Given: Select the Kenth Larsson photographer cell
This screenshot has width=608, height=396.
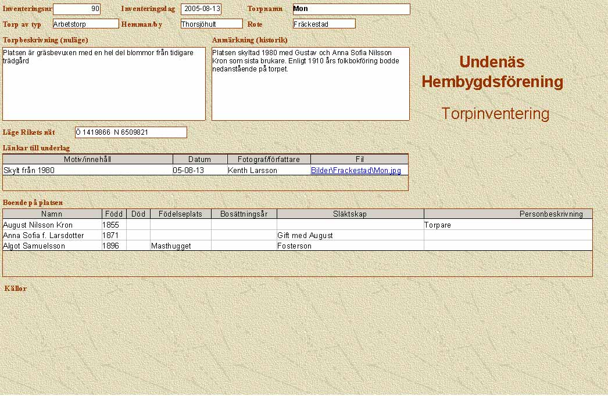Looking at the screenshot, I should pyautogui.click(x=269, y=171).
